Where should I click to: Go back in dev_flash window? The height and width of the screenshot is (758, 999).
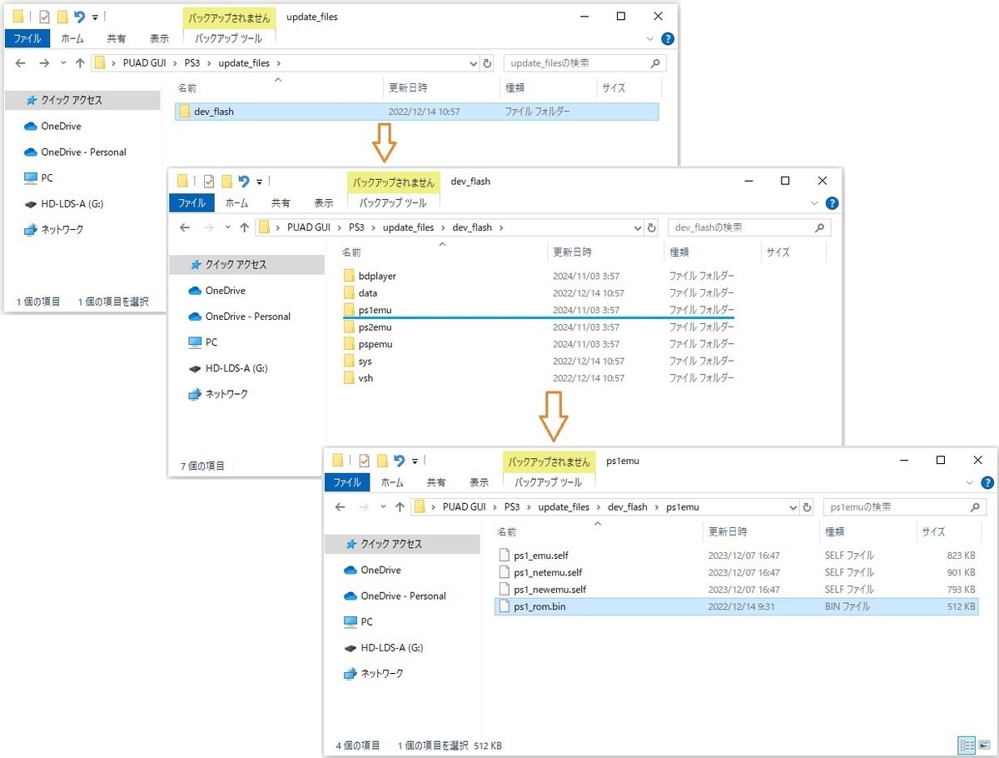pos(184,227)
